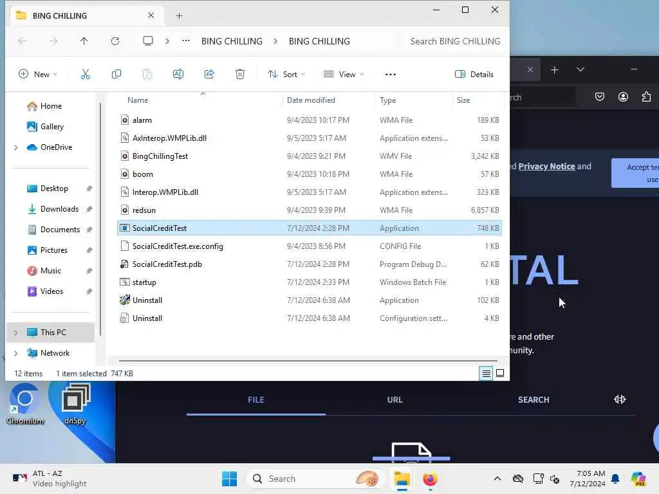
Task: Open the Privacy Notice link in browser
Action: pos(546,167)
